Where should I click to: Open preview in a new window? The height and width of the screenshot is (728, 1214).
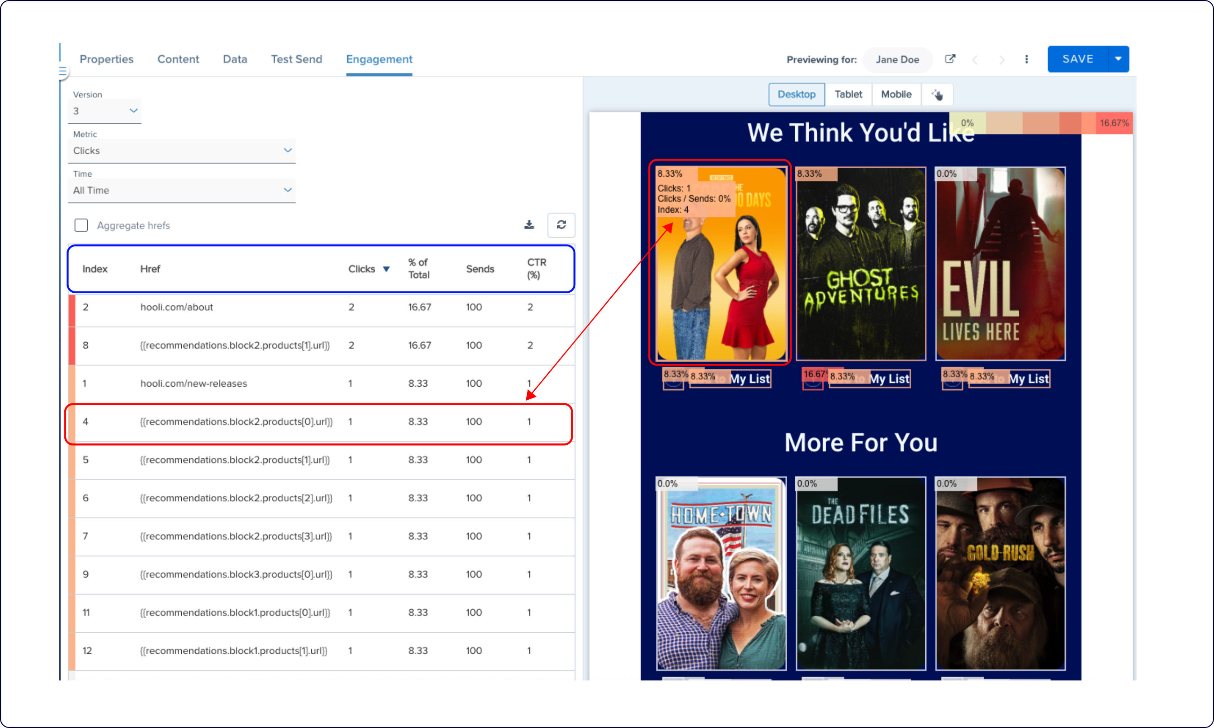(950, 59)
